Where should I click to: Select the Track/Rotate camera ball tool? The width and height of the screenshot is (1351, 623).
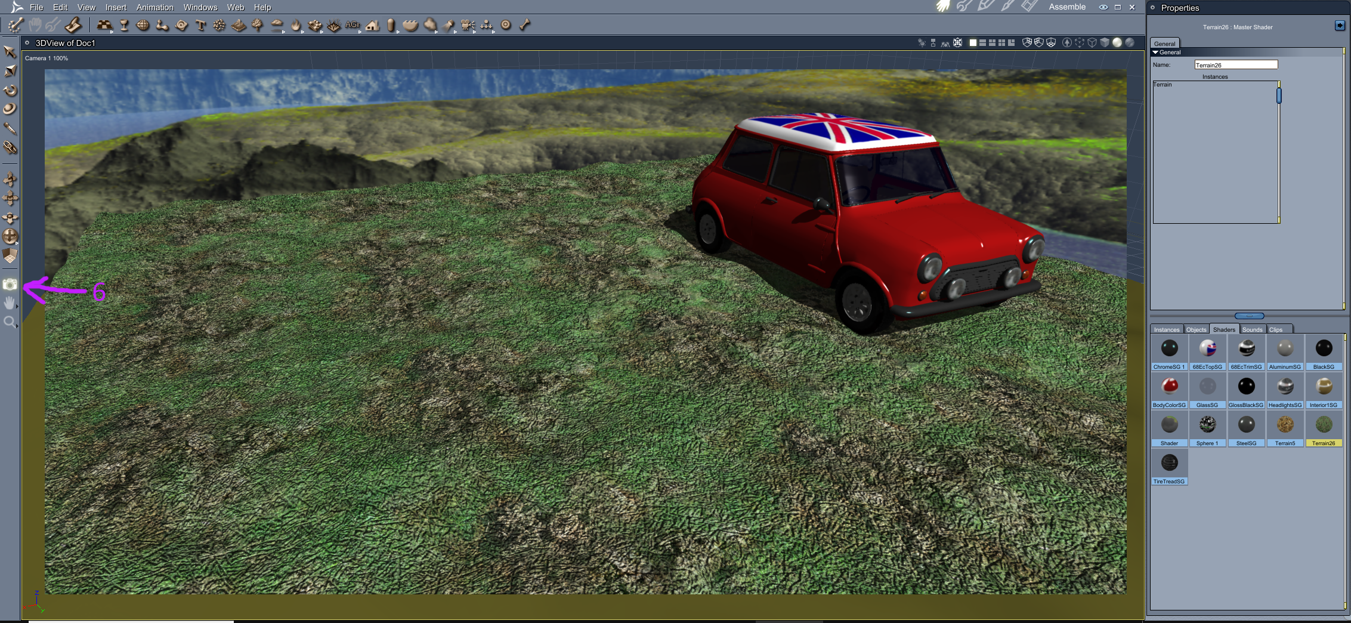[x=10, y=236]
